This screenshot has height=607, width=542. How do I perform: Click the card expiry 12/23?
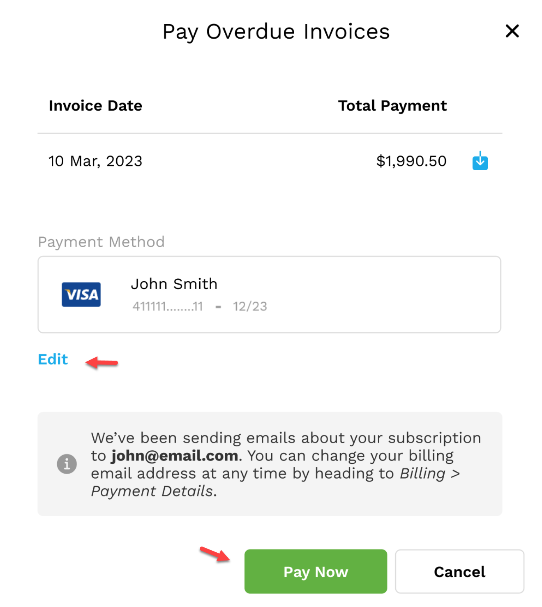tap(250, 306)
